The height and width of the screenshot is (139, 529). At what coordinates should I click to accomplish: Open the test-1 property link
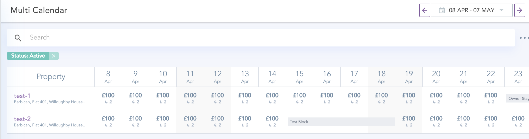(22, 96)
